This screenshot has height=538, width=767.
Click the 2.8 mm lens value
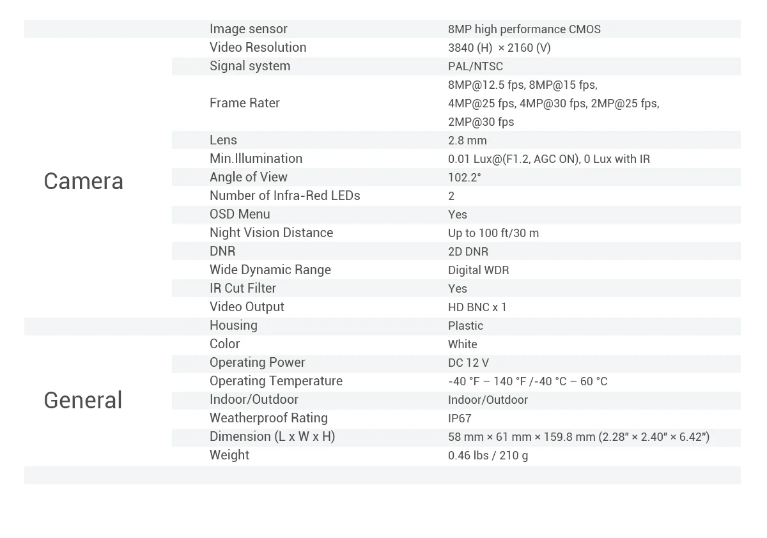(x=467, y=141)
